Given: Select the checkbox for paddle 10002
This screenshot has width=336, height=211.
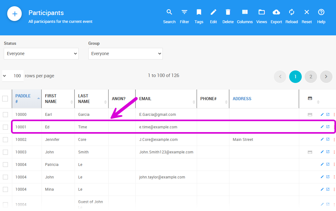Looking at the screenshot, I should [x=5, y=140].
